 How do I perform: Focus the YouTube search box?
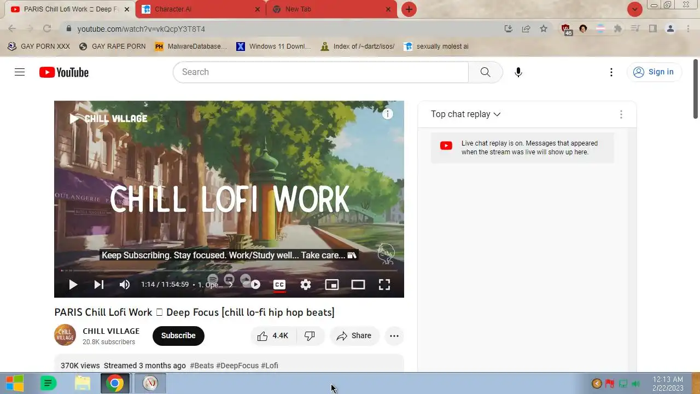[320, 72]
